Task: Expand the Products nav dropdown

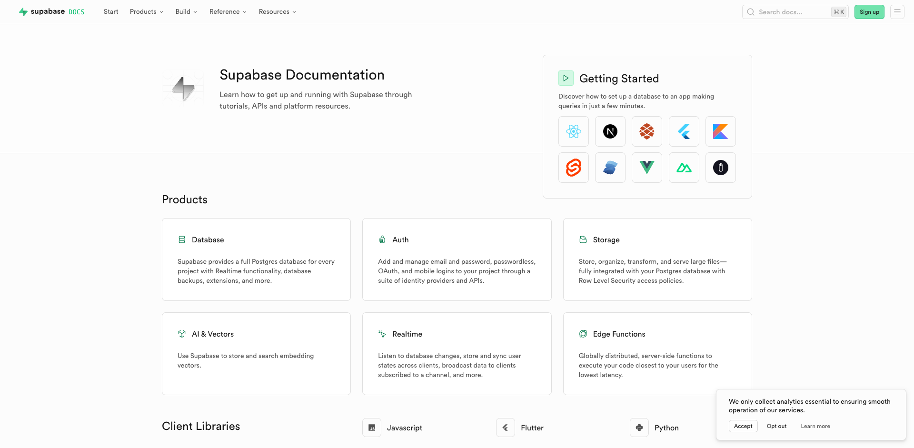Action: pos(147,11)
